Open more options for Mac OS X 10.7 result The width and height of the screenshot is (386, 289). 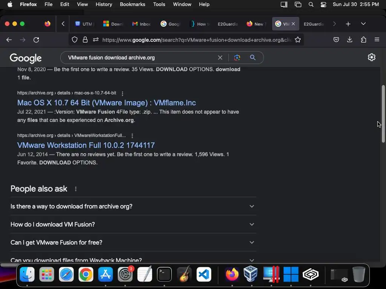click(x=123, y=93)
